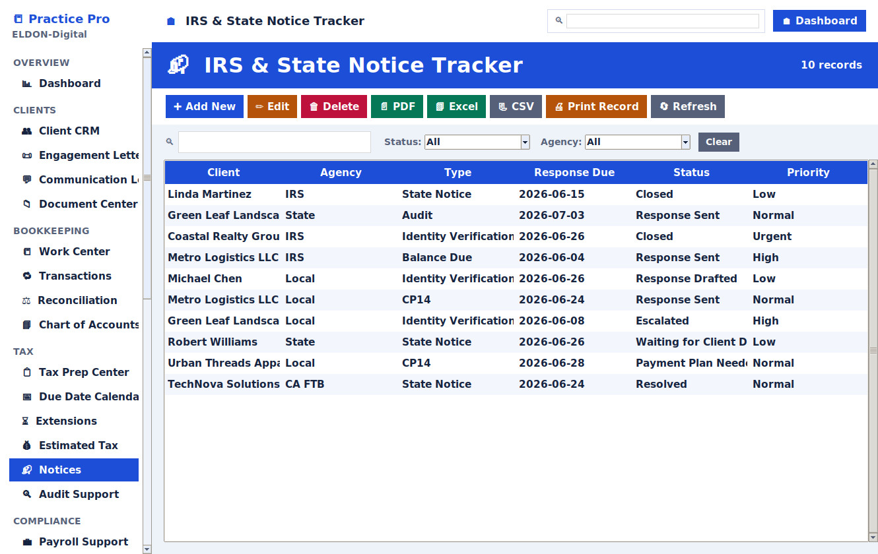
Task: Select the Linda Martinez row
Action: pyautogui.click(x=516, y=195)
